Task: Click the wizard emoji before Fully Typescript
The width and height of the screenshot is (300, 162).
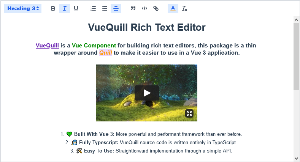Action: [x=74, y=143]
